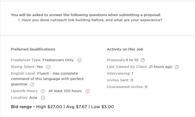
Task: Click the At least 100 hours text
Action: click(65, 91)
